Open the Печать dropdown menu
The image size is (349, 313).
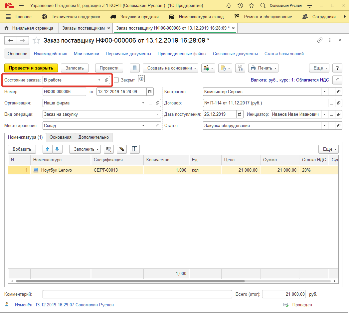point(263,68)
